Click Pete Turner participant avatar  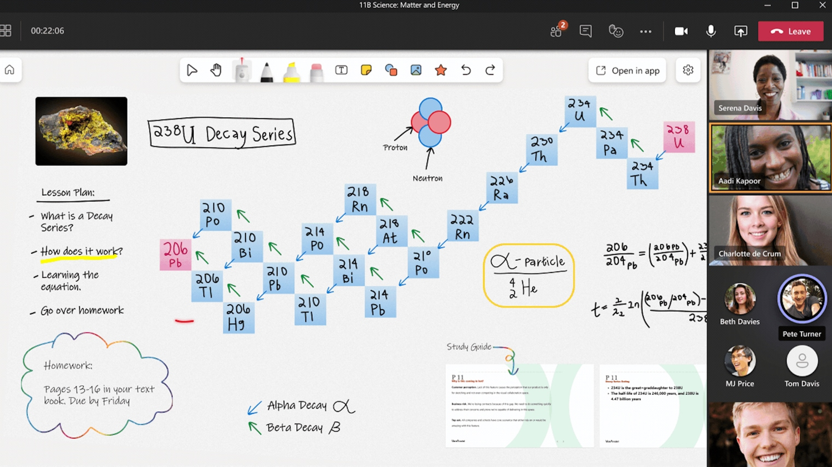click(x=802, y=299)
